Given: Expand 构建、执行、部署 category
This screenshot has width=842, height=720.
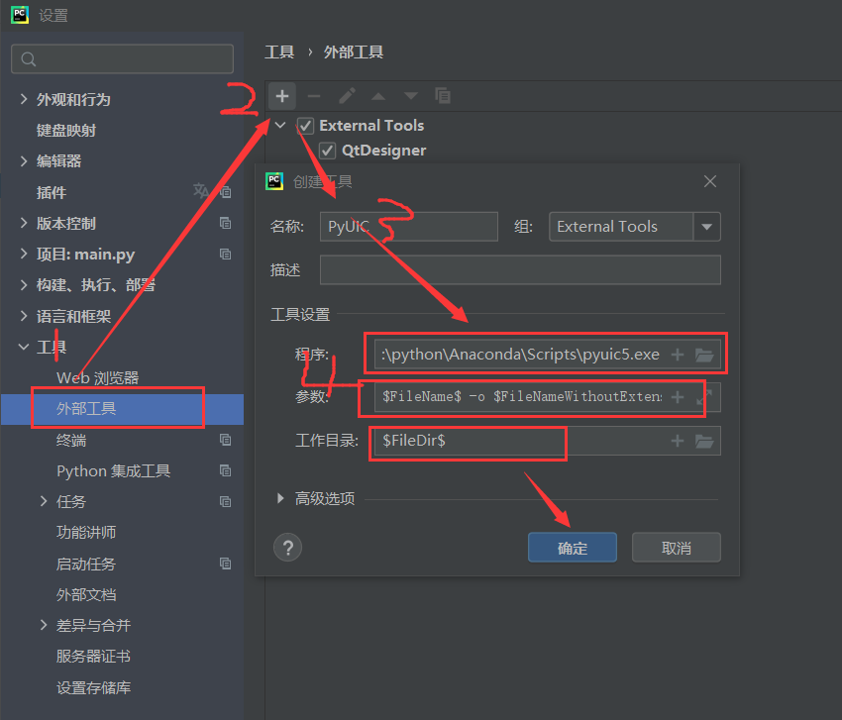Looking at the screenshot, I should tap(23, 284).
